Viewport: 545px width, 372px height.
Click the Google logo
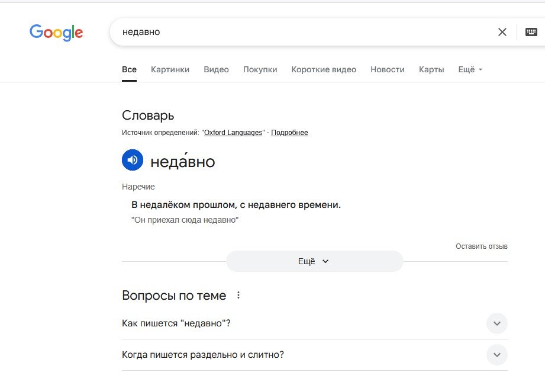[56, 33]
